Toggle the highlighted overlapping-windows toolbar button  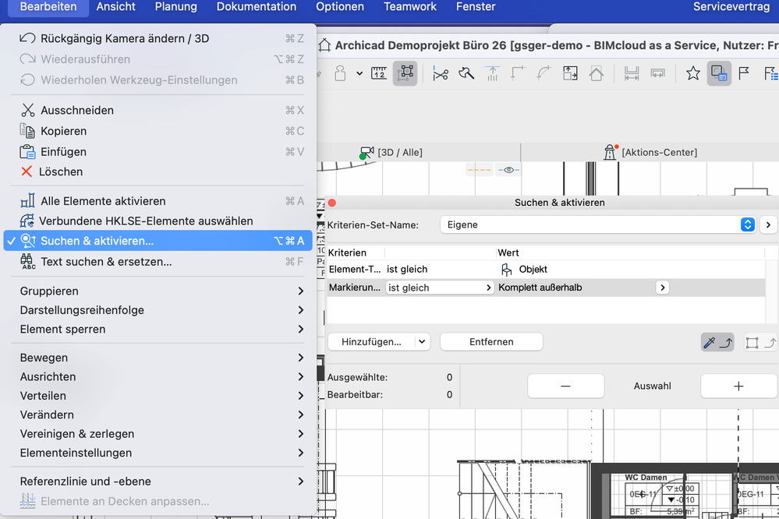[719, 73]
